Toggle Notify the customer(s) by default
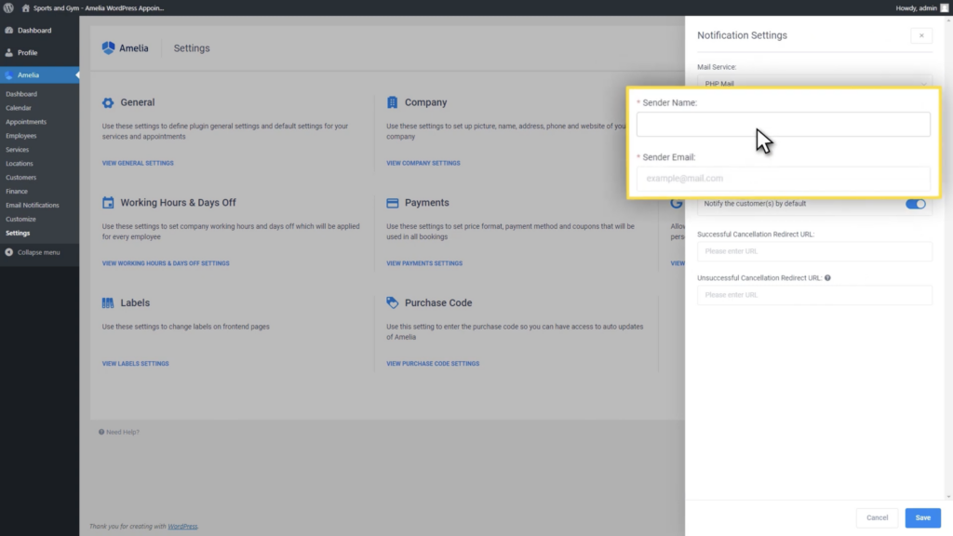 pos(916,204)
